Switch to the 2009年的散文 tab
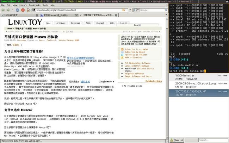Screen dimensions: 229x143 point(20,15)
